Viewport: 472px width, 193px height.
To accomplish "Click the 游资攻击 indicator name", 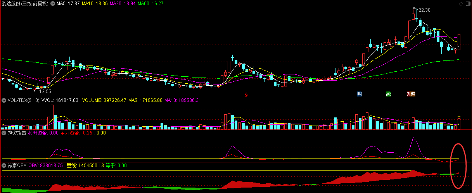I will (x=17, y=133).
